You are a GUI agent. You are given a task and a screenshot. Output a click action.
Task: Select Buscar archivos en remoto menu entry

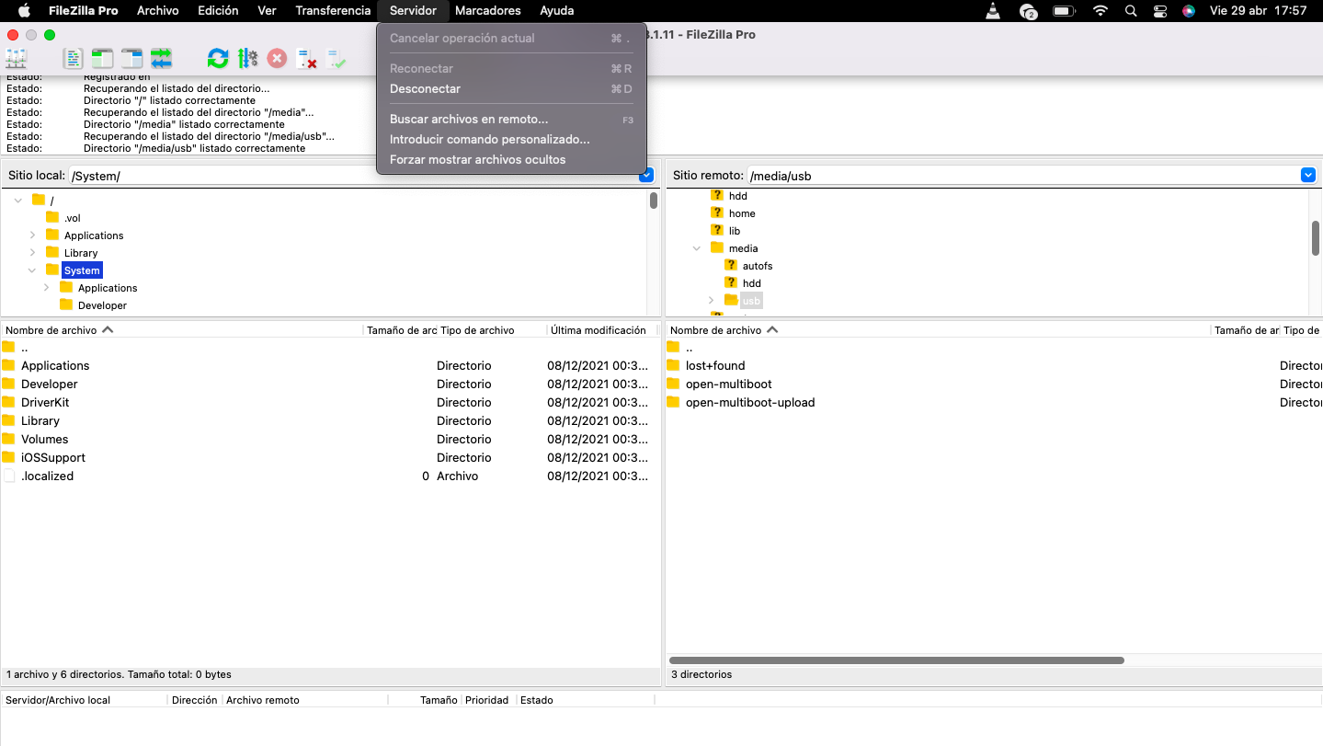pos(468,120)
